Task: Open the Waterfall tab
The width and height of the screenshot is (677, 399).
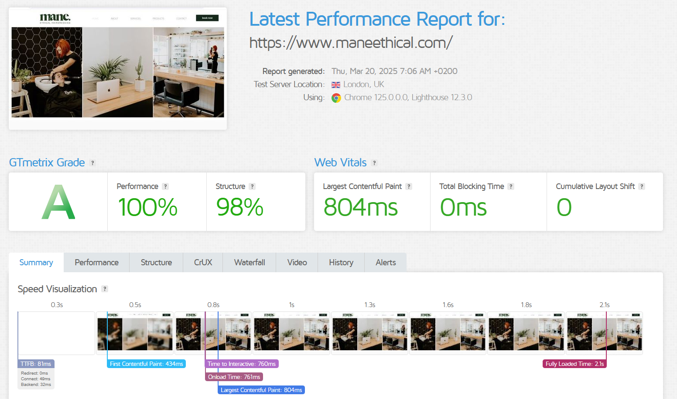Action: (x=250, y=263)
